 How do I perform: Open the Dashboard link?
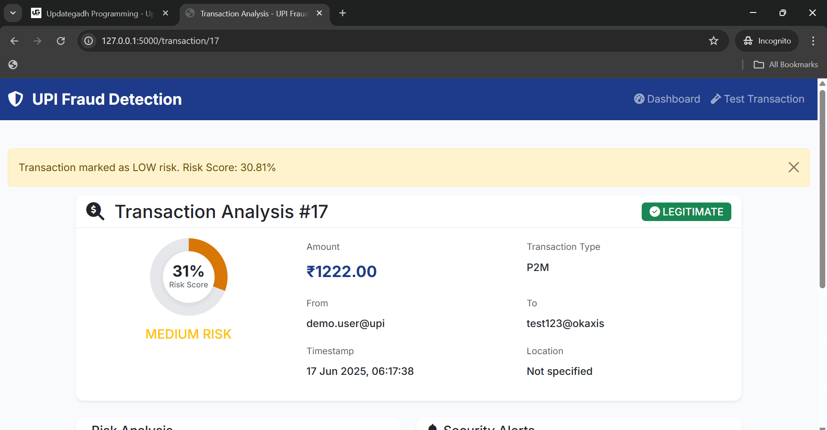pyautogui.click(x=667, y=99)
